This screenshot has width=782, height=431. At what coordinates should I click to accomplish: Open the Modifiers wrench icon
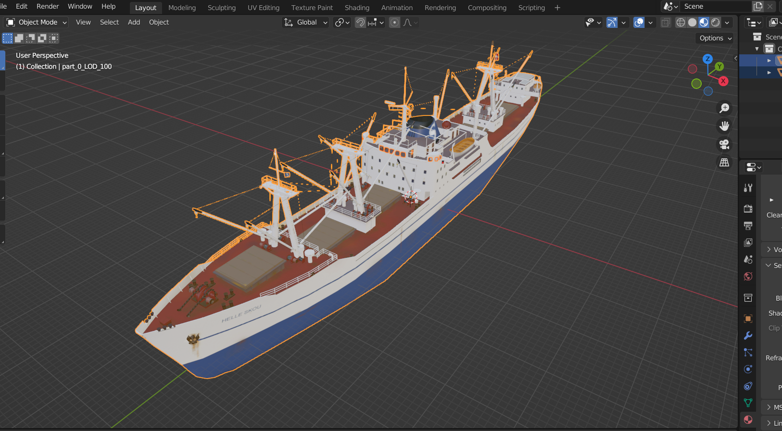point(748,335)
